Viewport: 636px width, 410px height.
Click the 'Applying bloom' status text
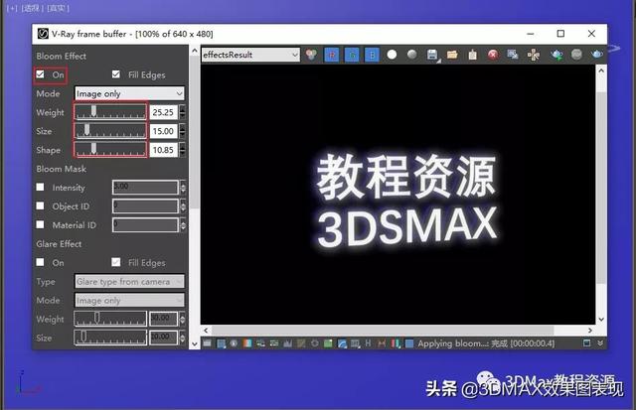(x=453, y=343)
